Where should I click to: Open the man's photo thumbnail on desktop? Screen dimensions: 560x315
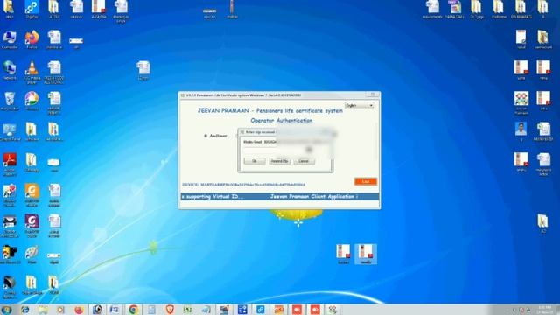coord(521,131)
